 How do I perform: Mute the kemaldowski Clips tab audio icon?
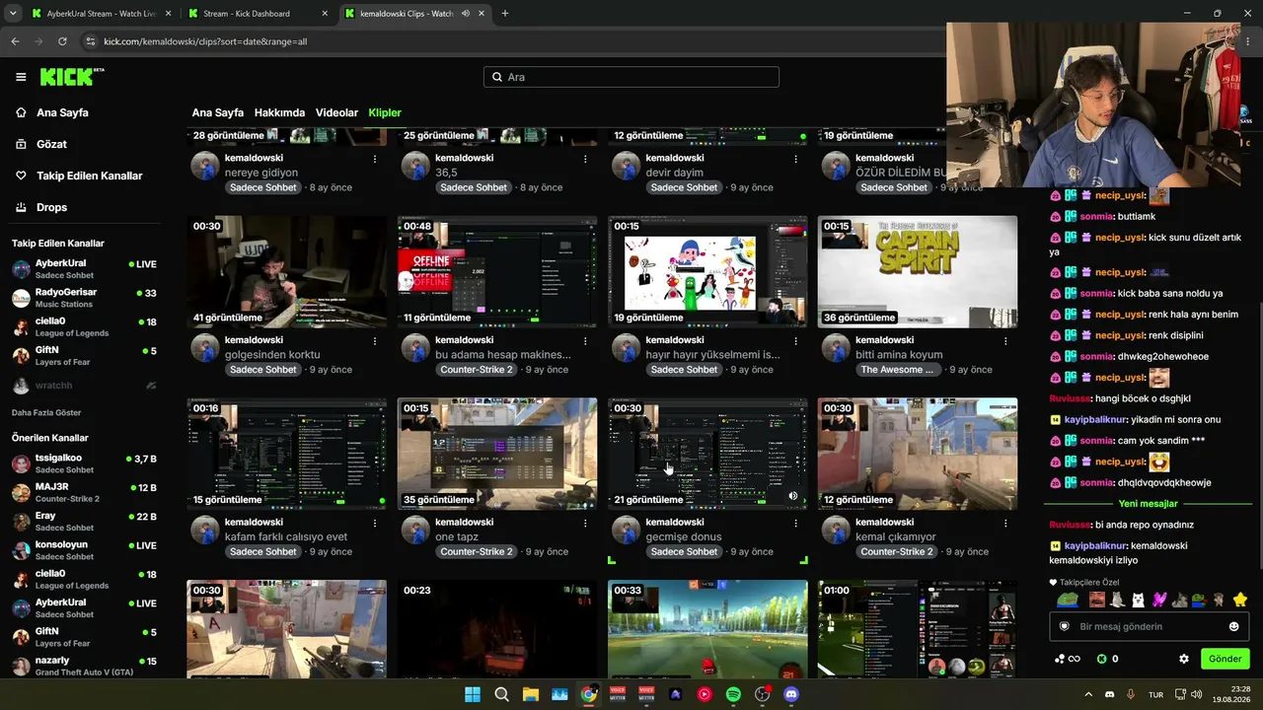pyautogui.click(x=465, y=14)
